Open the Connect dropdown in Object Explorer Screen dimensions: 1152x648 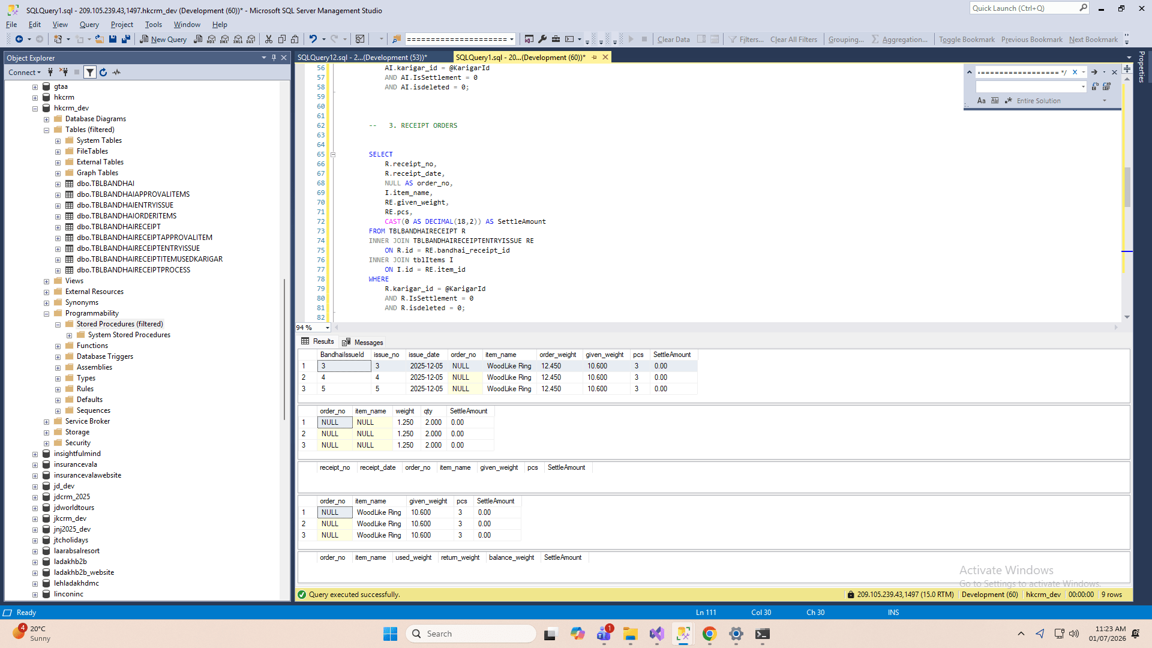(25, 73)
